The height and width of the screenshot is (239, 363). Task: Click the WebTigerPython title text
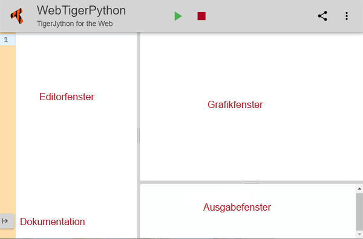click(81, 10)
